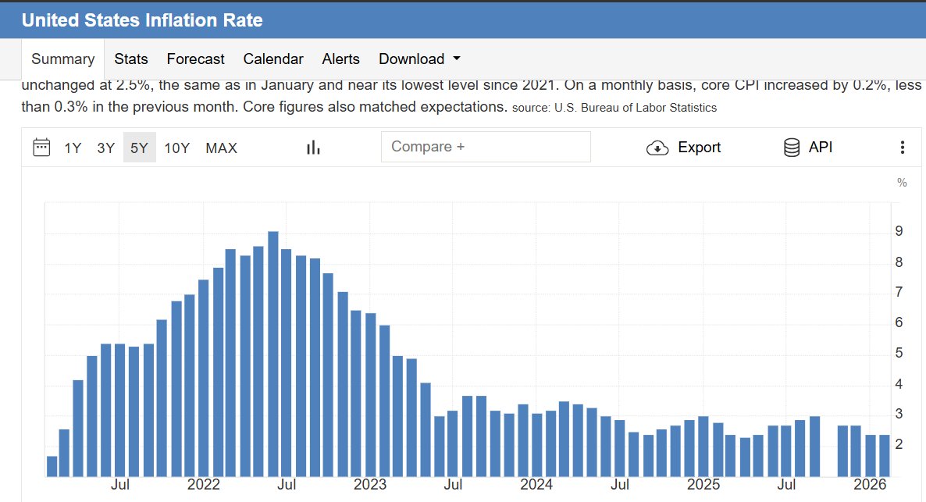The height and width of the screenshot is (502, 926).
Task: Click the Export button label
Action: (x=700, y=147)
